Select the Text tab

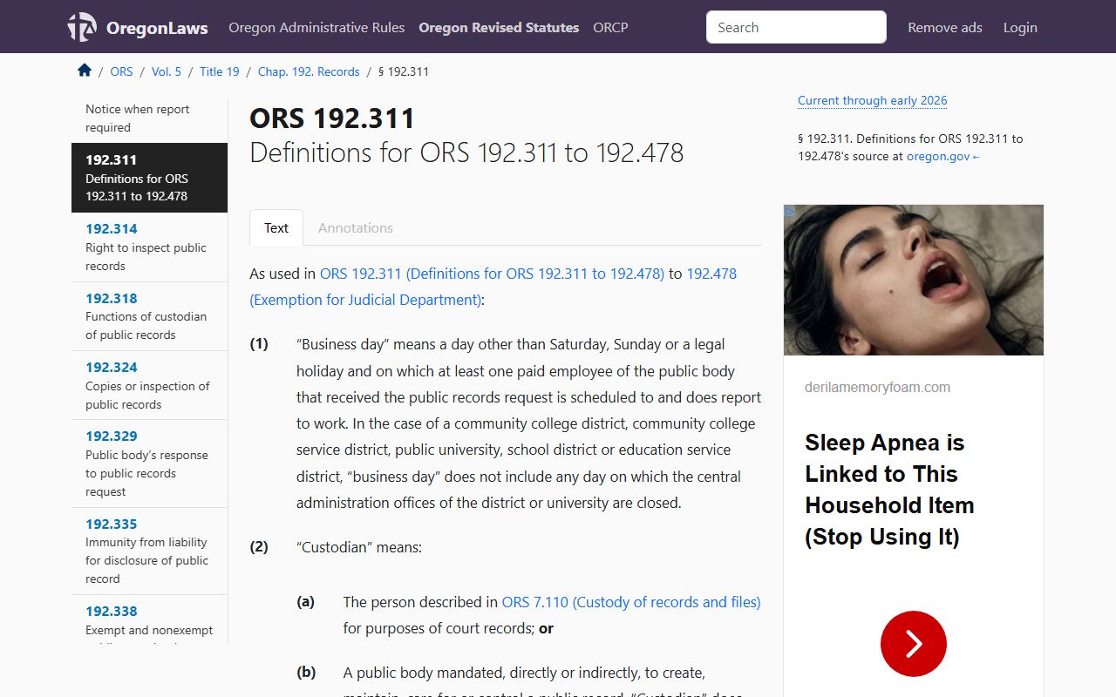click(x=276, y=227)
